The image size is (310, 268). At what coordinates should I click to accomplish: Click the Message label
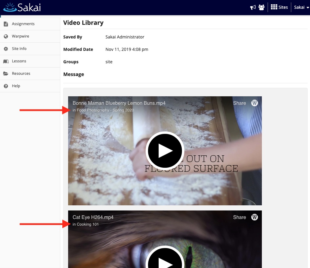click(x=74, y=74)
